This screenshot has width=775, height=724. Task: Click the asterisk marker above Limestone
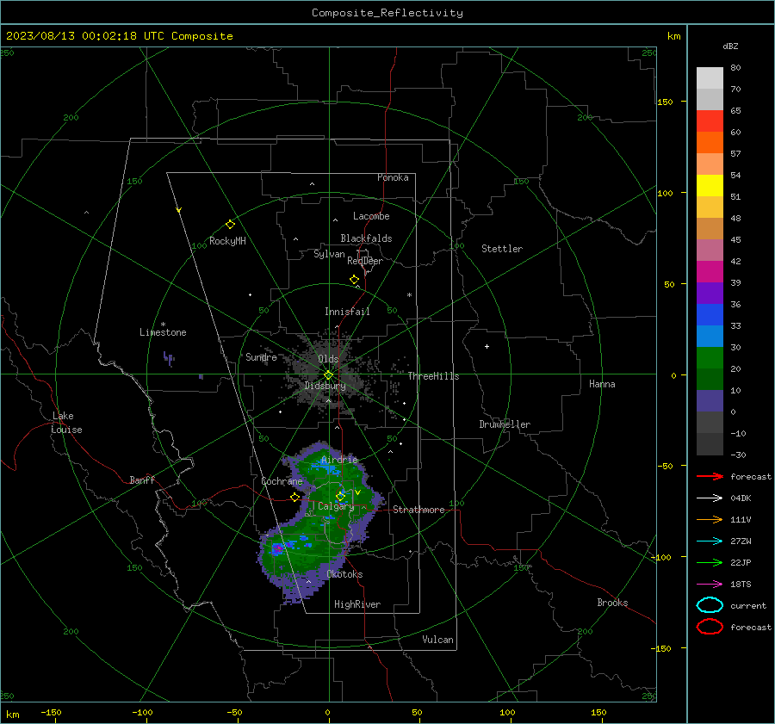click(163, 325)
